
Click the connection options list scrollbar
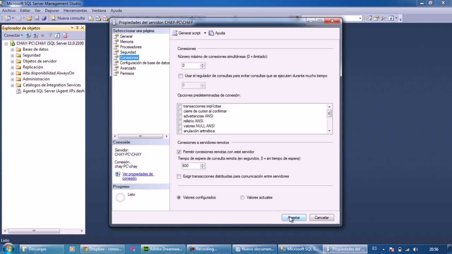329,119
